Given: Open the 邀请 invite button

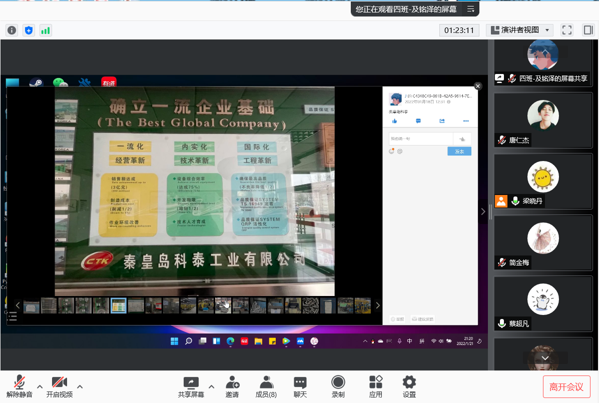Looking at the screenshot, I should click(232, 386).
